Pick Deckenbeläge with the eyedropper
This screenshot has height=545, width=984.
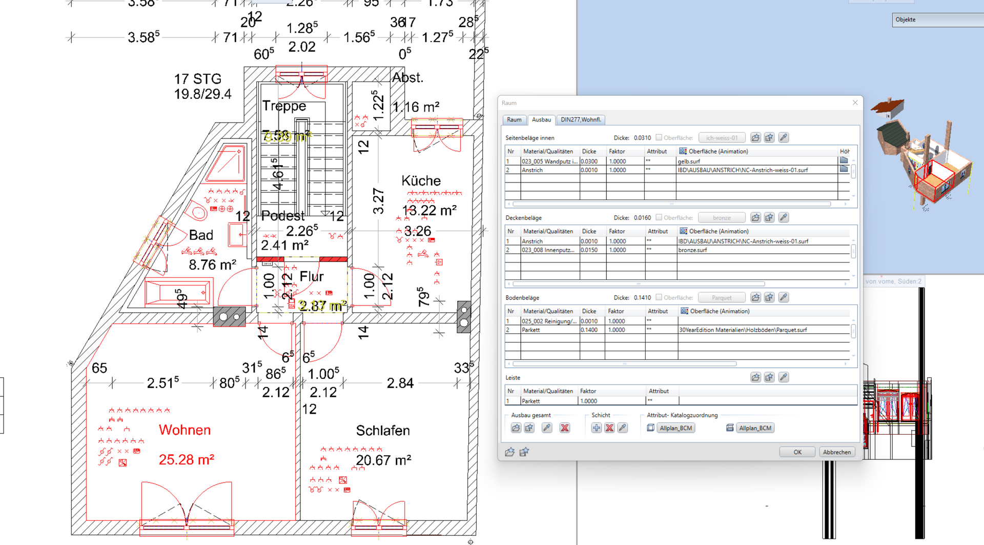click(784, 217)
